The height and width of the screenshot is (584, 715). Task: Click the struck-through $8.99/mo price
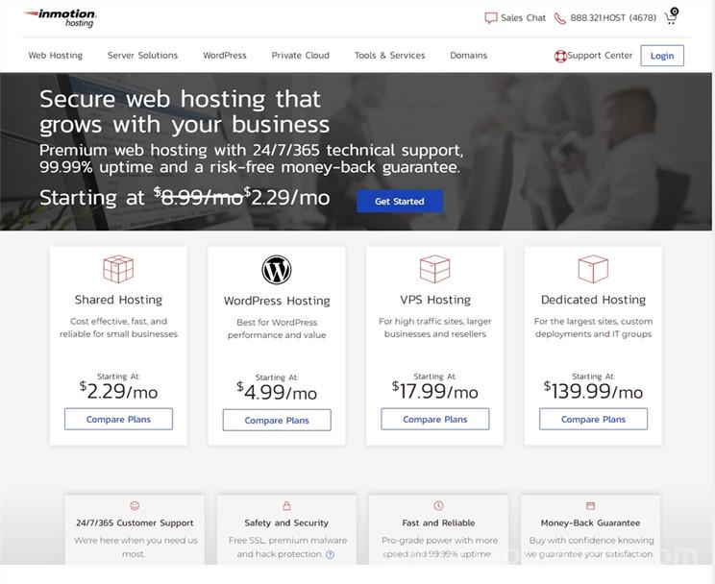tap(197, 197)
